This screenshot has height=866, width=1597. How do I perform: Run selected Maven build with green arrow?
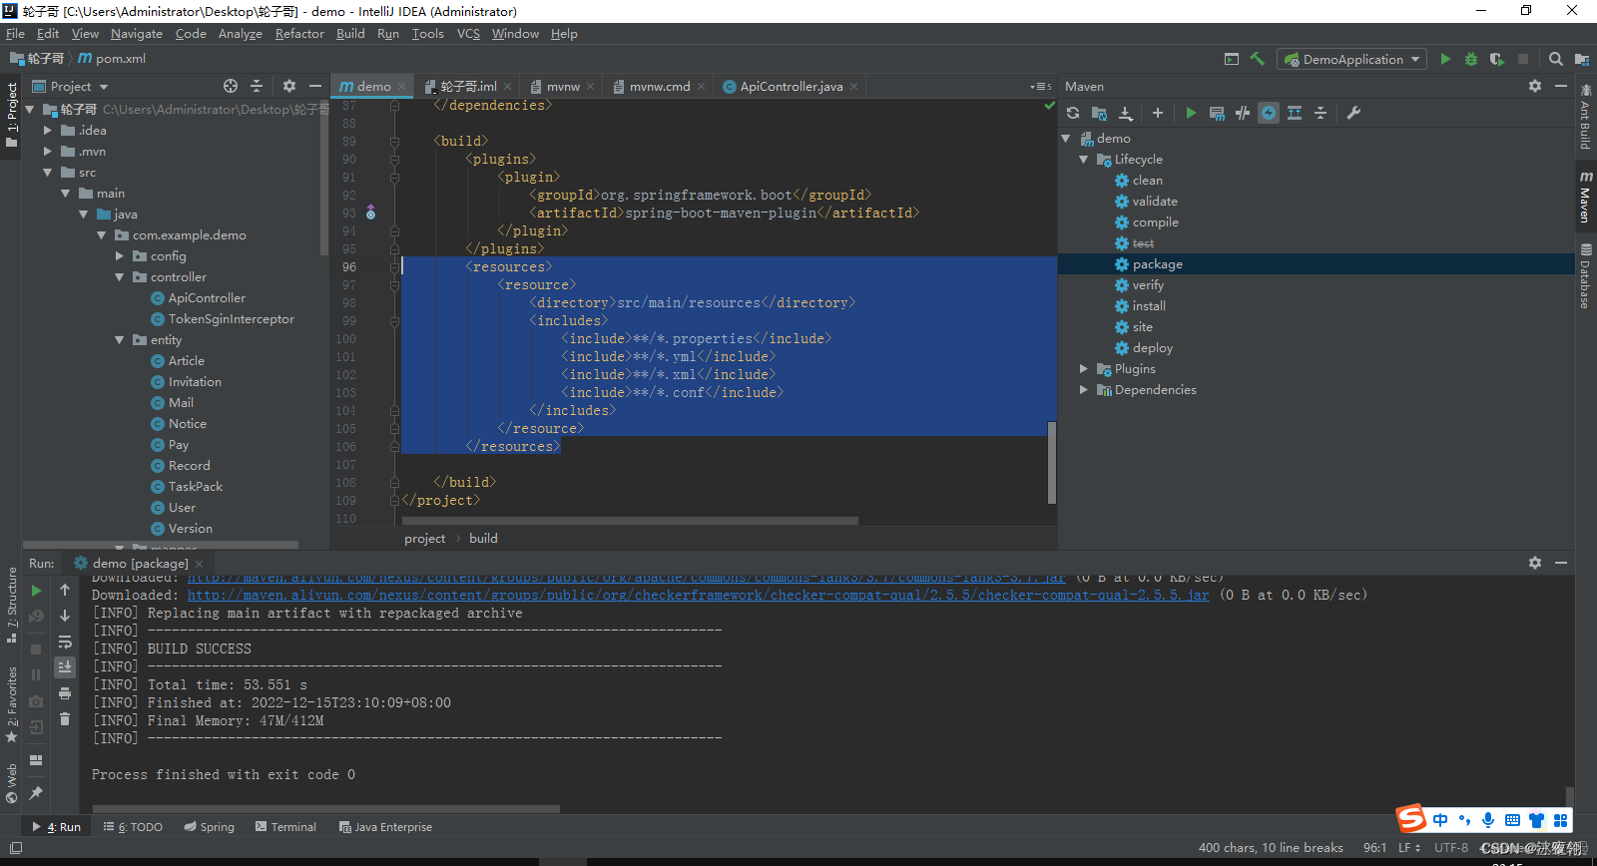1191,113
